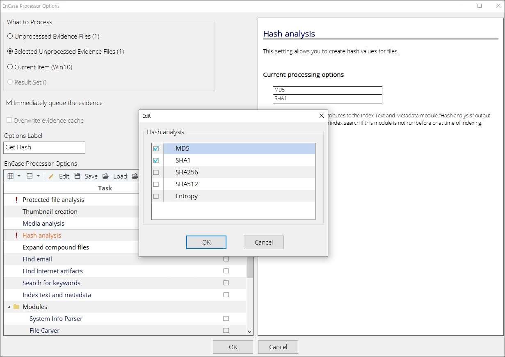
Task: Check Find Internet artifacts checkbox
Action: coord(226,271)
